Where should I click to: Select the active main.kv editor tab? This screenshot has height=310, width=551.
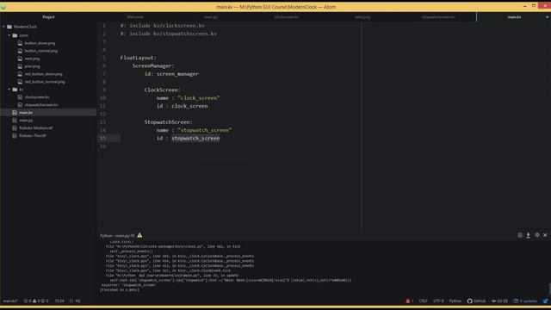click(514, 17)
